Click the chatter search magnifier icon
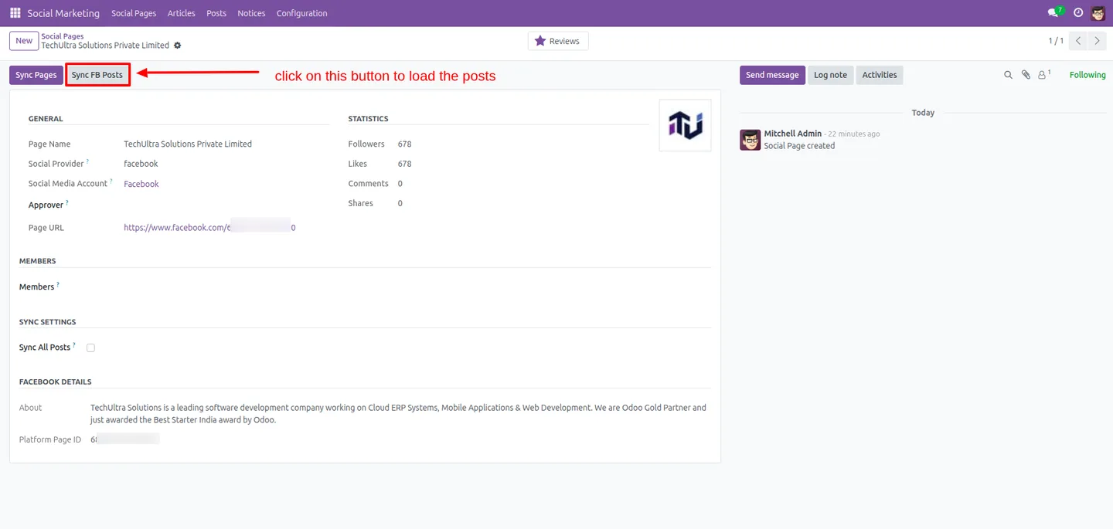 pyautogui.click(x=1008, y=75)
